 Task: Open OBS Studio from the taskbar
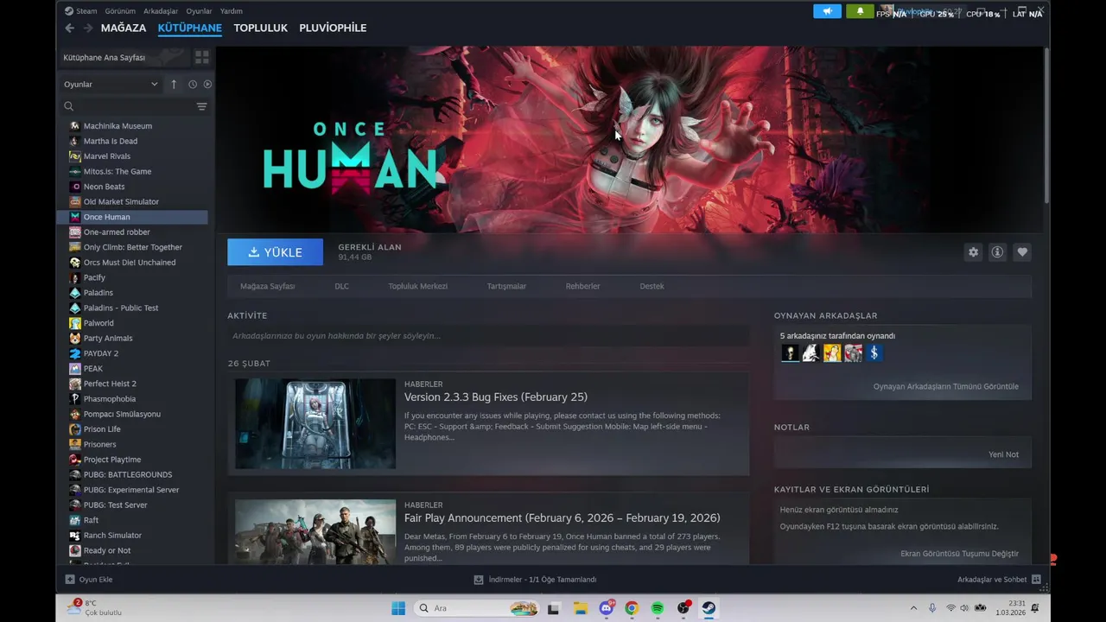pos(683,608)
